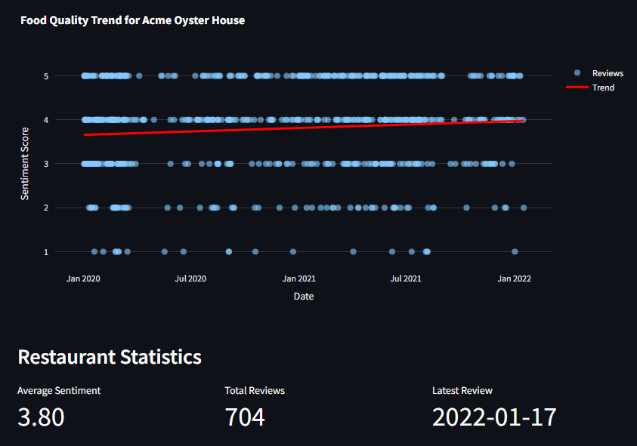This screenshot has height=446, width=637.
Task: Click the Jan 2022 x-axis tick label
Action: [x=514, y=278]
